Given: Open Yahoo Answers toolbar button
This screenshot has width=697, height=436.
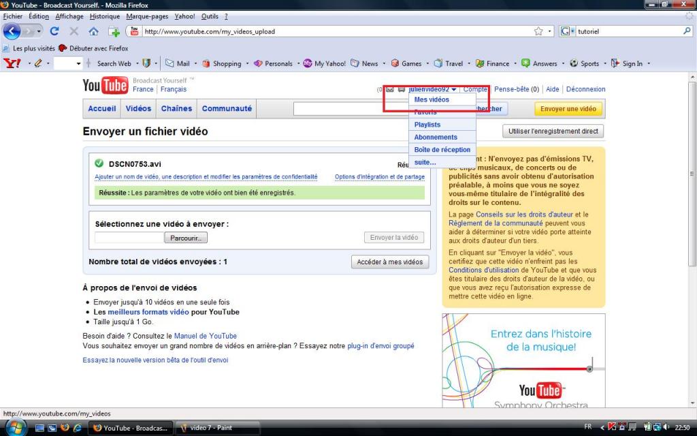Looking at the screenshot, I should point(539,63).
